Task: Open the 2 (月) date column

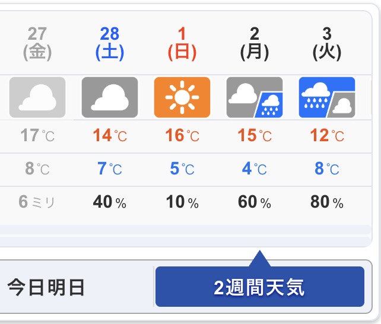Action: 255,43
